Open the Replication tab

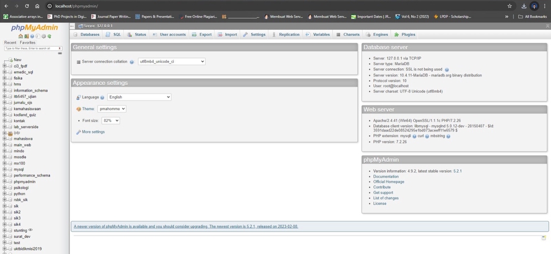pos(286,34)
